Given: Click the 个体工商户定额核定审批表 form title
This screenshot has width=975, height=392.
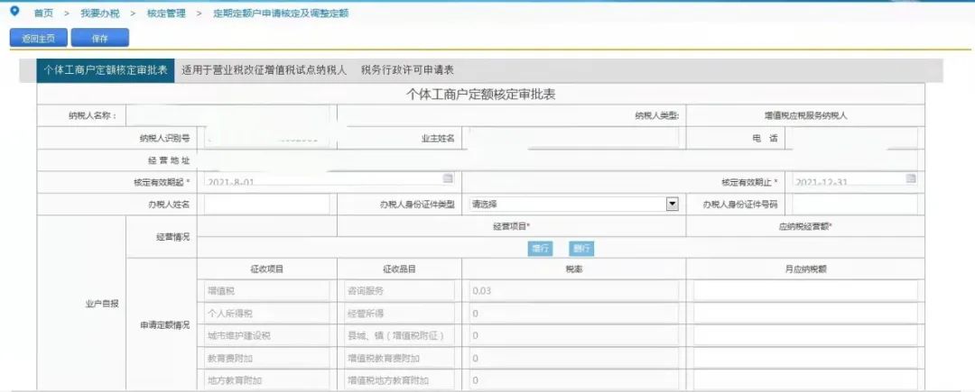Looking at the screenshot, I should [480, 95].
